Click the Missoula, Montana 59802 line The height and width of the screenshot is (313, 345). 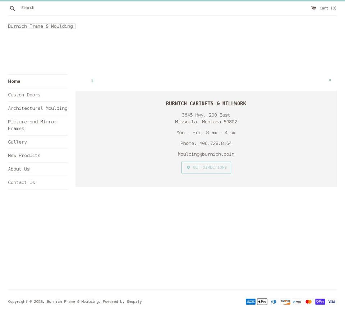[206, 122]
